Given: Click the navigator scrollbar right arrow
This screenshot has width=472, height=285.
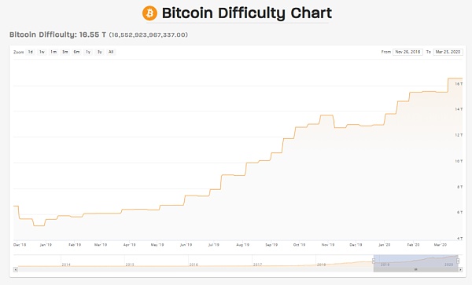Looking at the screenshot, I should click(x=460, y=269).
